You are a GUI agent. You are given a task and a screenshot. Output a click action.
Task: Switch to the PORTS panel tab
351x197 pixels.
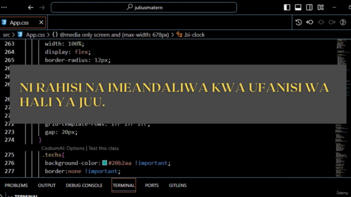coord(152,186)
